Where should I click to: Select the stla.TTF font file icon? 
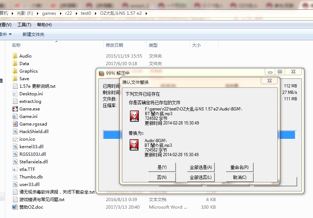[15, 169]
